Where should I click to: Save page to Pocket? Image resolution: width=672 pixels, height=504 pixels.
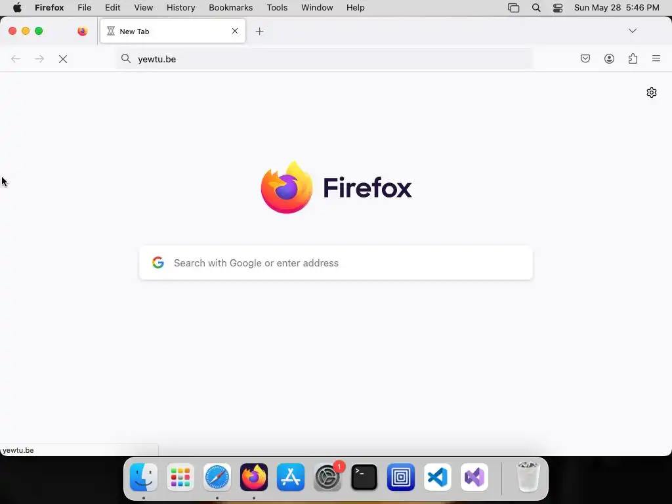pyautogui.click(x=585, y=58)
